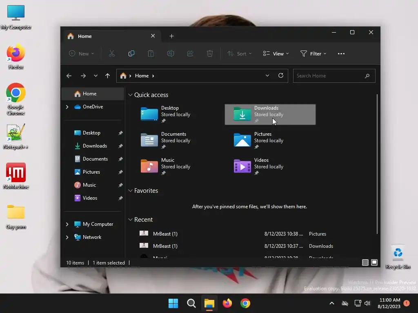Expand OneDrive in the sidebar
The image size is (418, 313).
pos(67,107)
